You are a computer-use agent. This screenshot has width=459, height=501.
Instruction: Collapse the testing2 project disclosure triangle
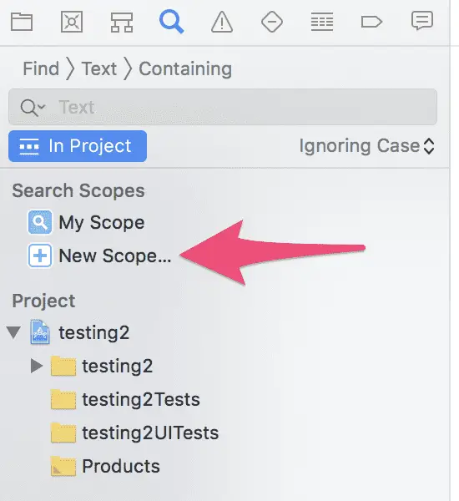click(x=13, y=332)
